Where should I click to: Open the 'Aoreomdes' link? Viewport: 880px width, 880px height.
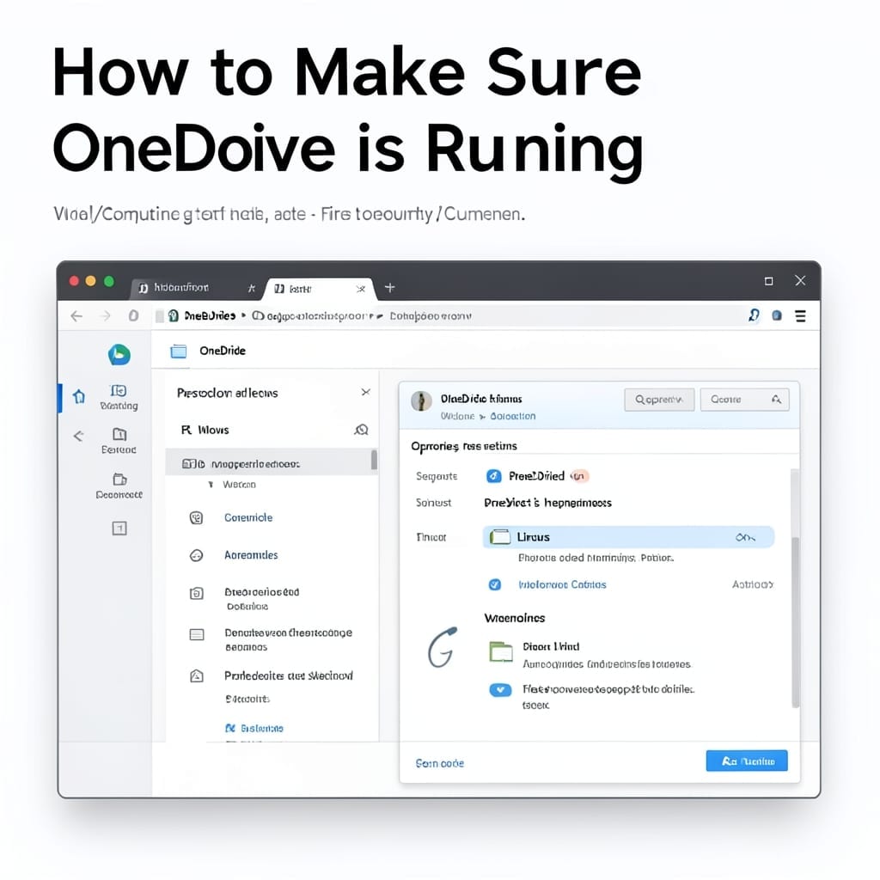point(251,555)
